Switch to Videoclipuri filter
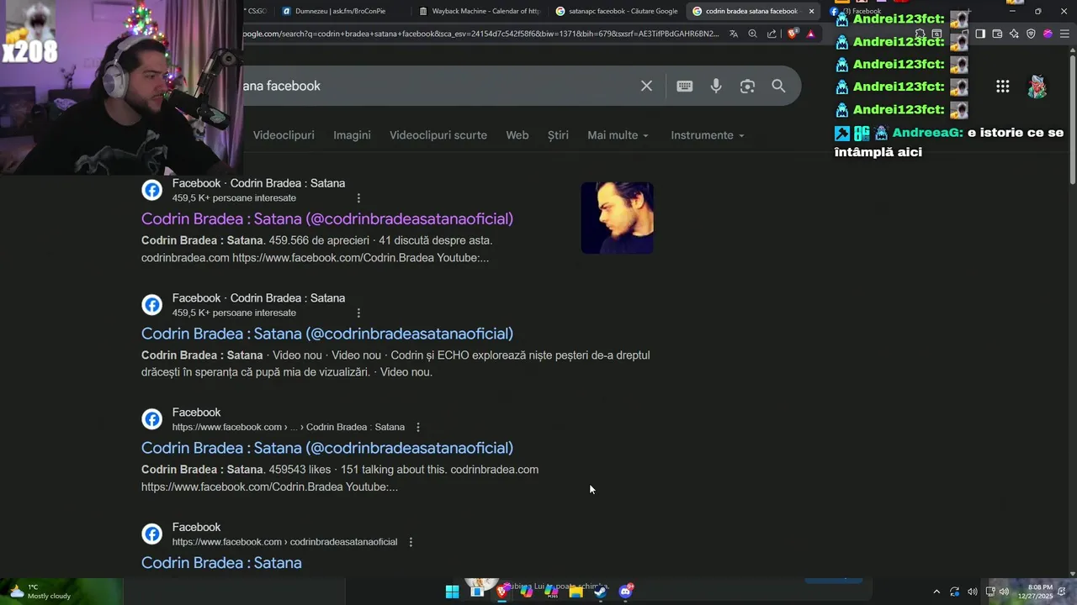The height and width of the screenshot is (605, 1077). click(284, 135)
